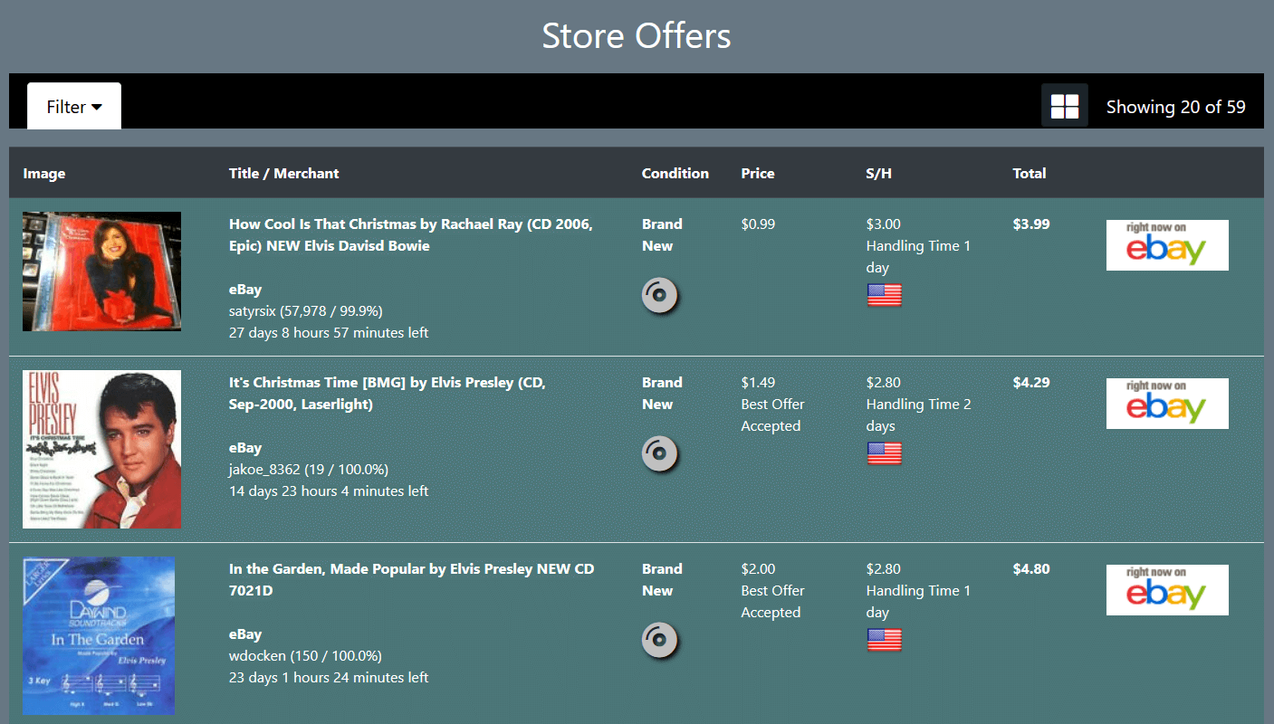The width and height of the screenshot is (1274, 724).
Task: Click the Price column header
Action: tap(757, 174)
